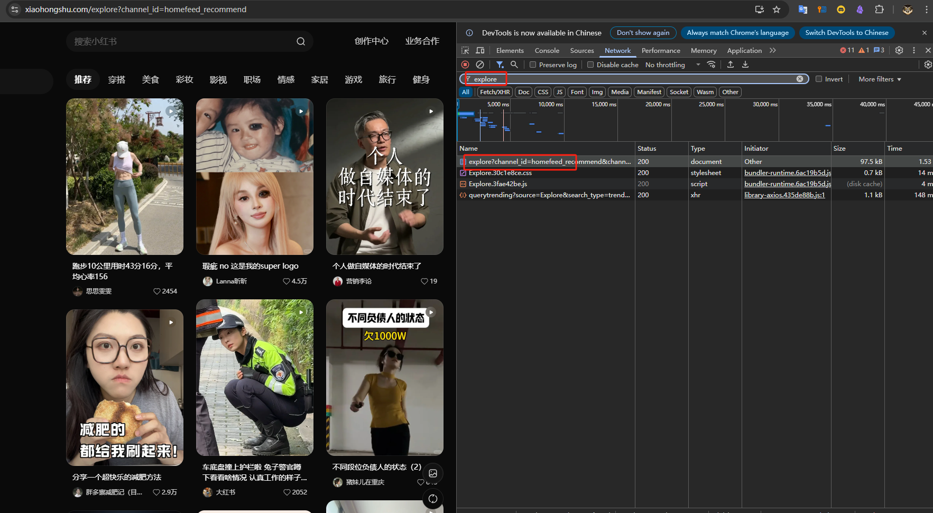Click 'Switch DevTools to Chinese' button

(x=846, y=33)
